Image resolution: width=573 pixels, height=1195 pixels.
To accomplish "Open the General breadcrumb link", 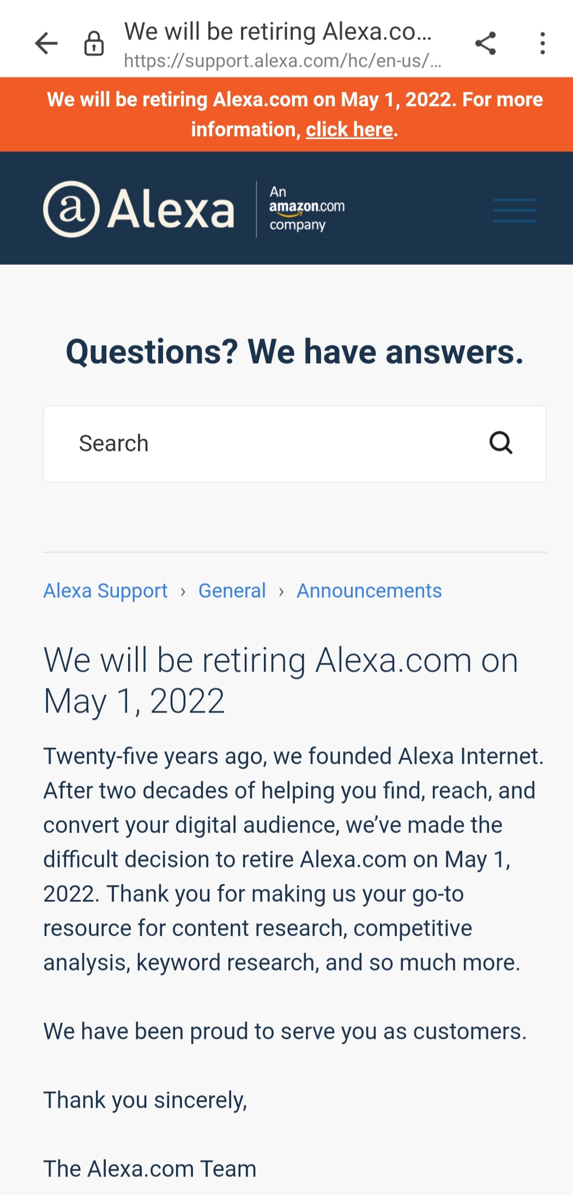I will 232,591.
